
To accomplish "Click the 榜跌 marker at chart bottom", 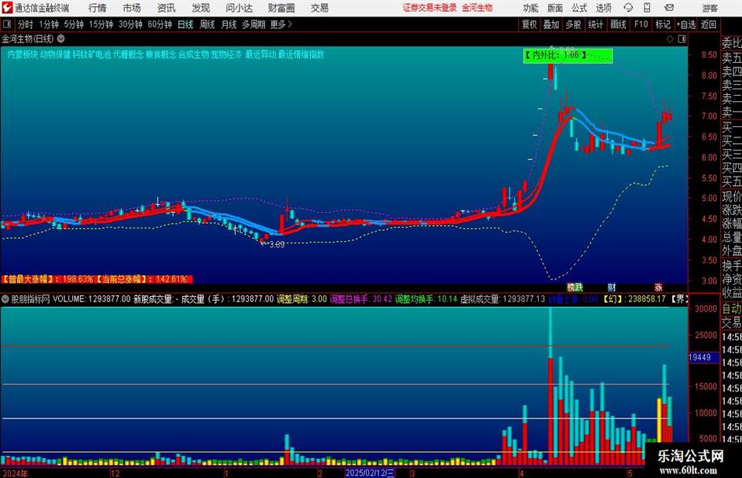I will [x=575, y=286].
